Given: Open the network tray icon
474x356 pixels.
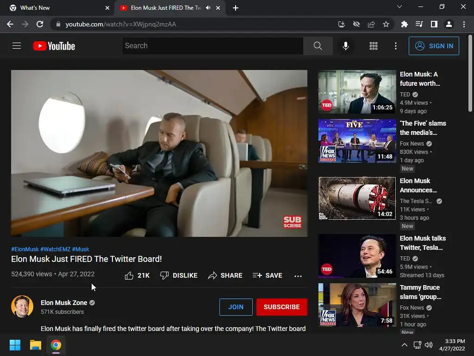Looking at the screenshot, I should click(x=418, y=345).
